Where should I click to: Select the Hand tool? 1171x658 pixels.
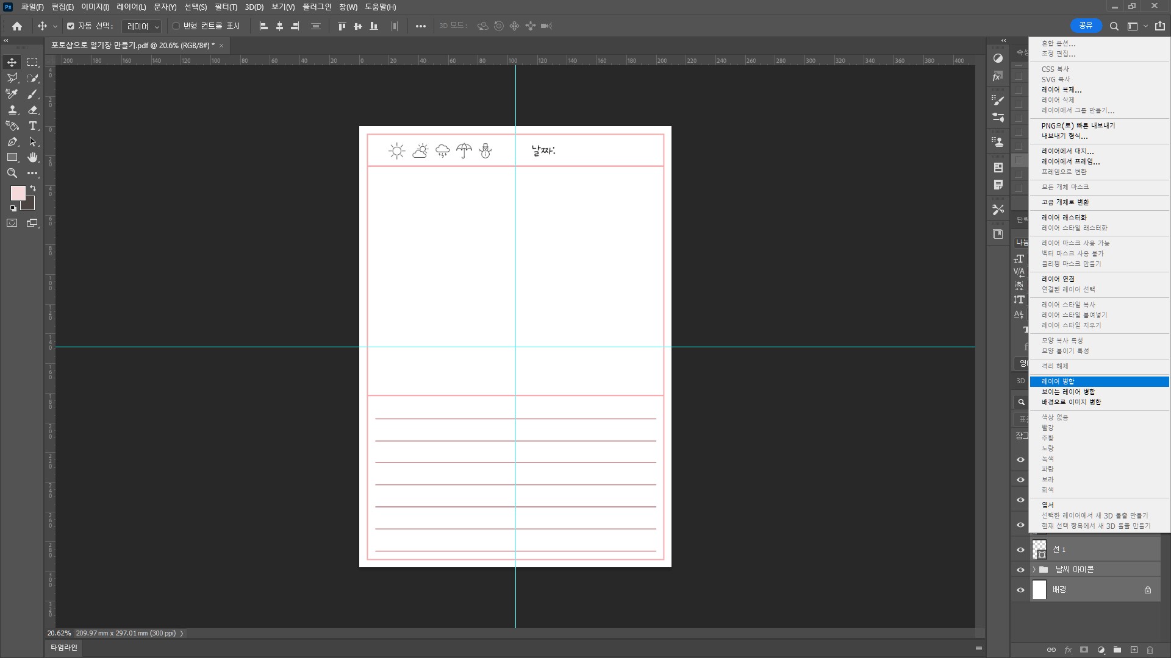click(x=33, y=157)
